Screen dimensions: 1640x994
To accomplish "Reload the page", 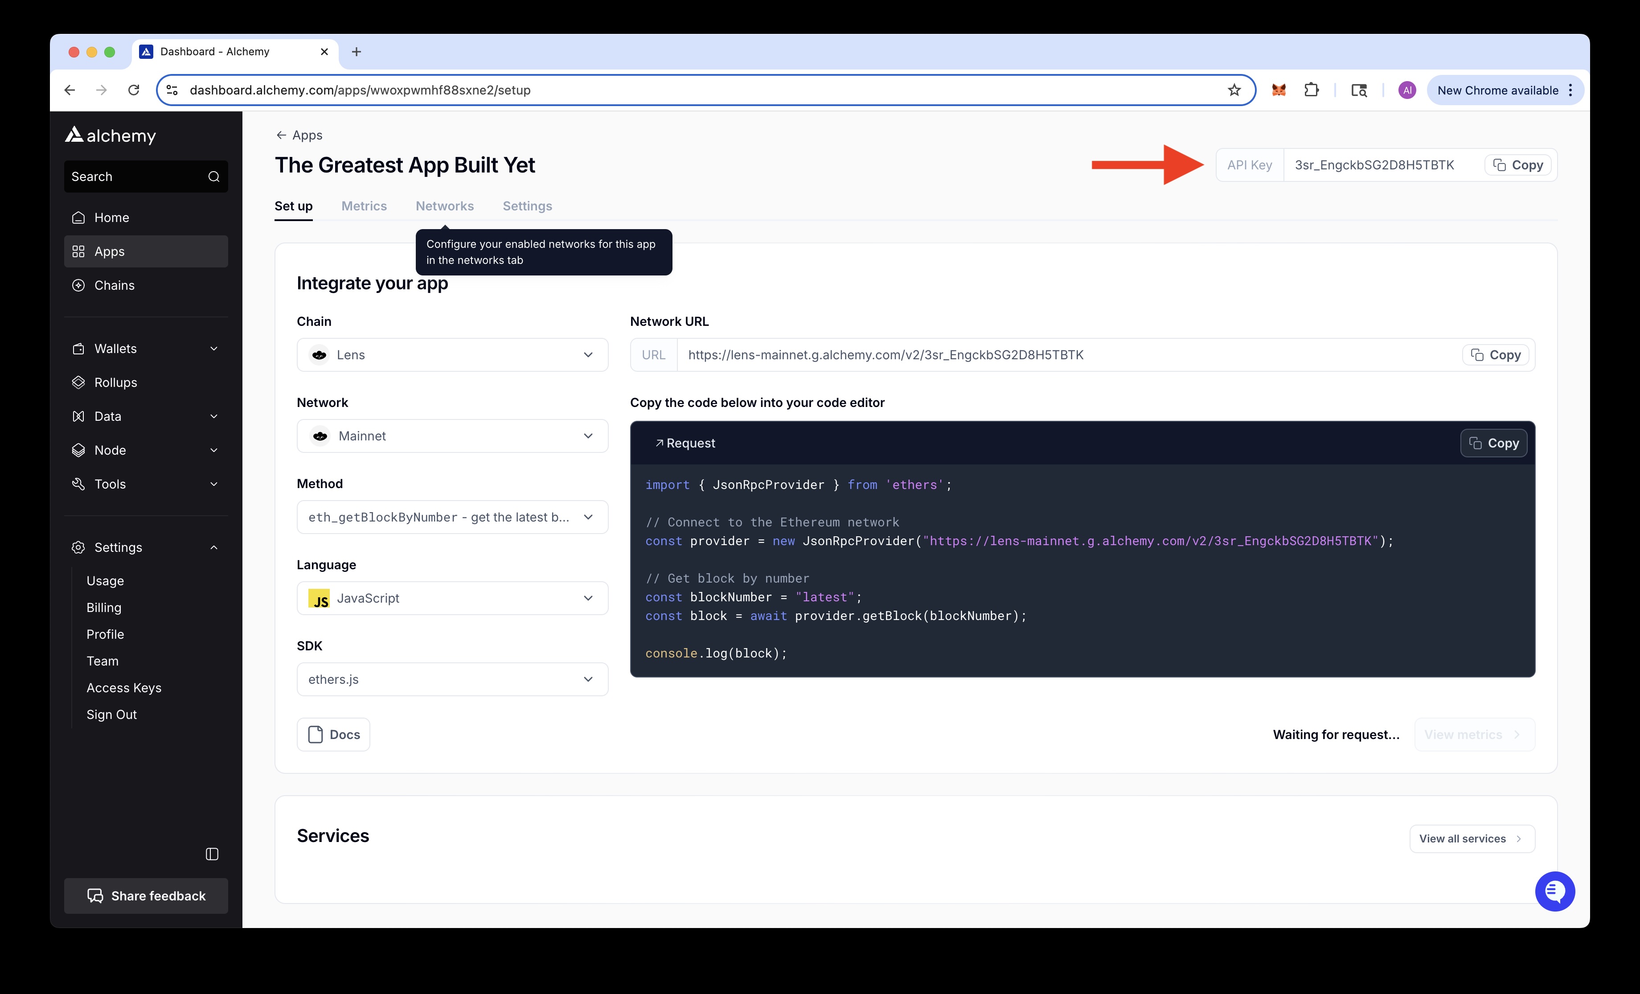I will point(134,90).
